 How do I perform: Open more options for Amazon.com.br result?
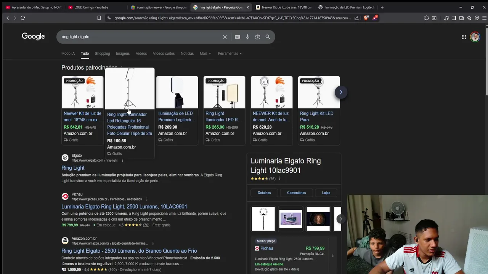pos(153,244)
